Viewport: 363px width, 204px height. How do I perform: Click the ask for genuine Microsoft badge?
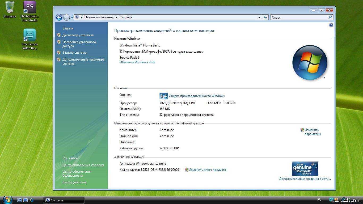point(305,169)
